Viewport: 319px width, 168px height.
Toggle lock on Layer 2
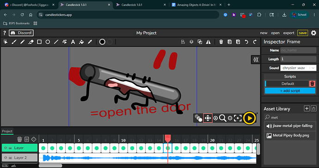pos(10,158)
